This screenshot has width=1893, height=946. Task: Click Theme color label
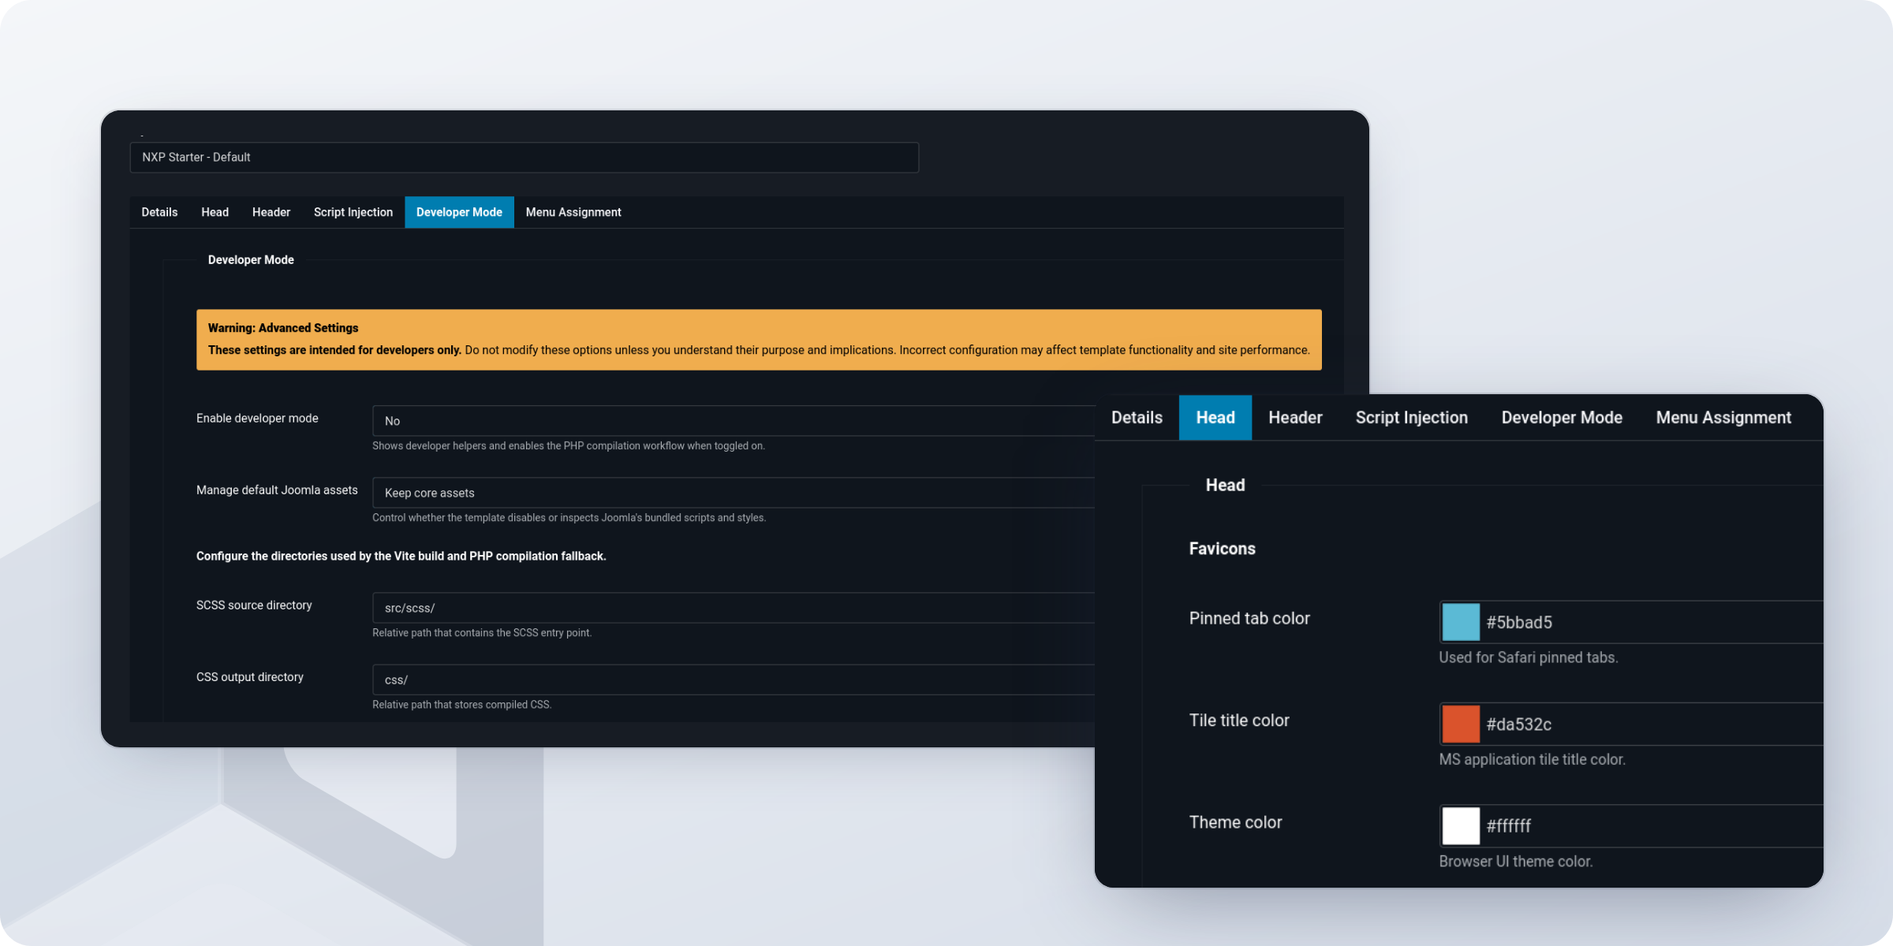coord(1235,822)
